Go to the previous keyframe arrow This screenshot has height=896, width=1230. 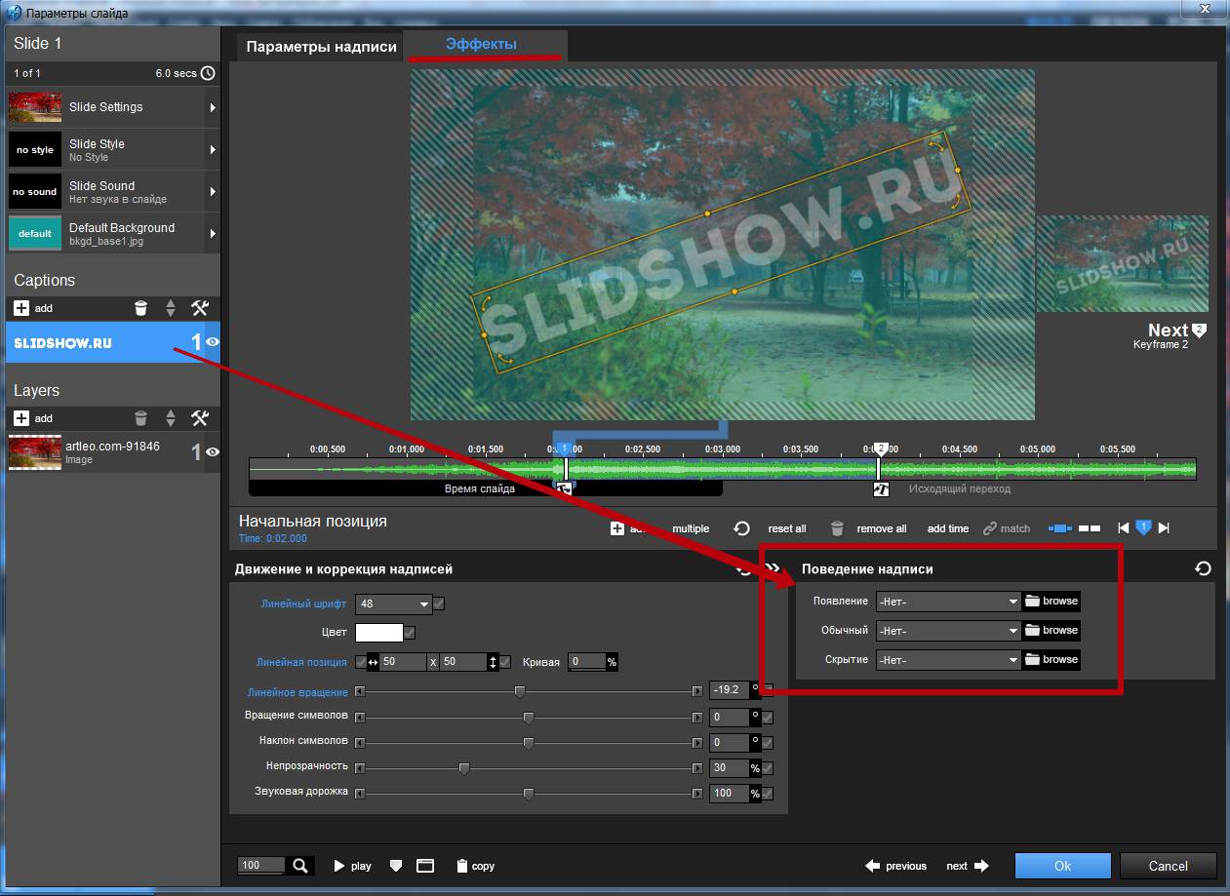pos(1124,528)
